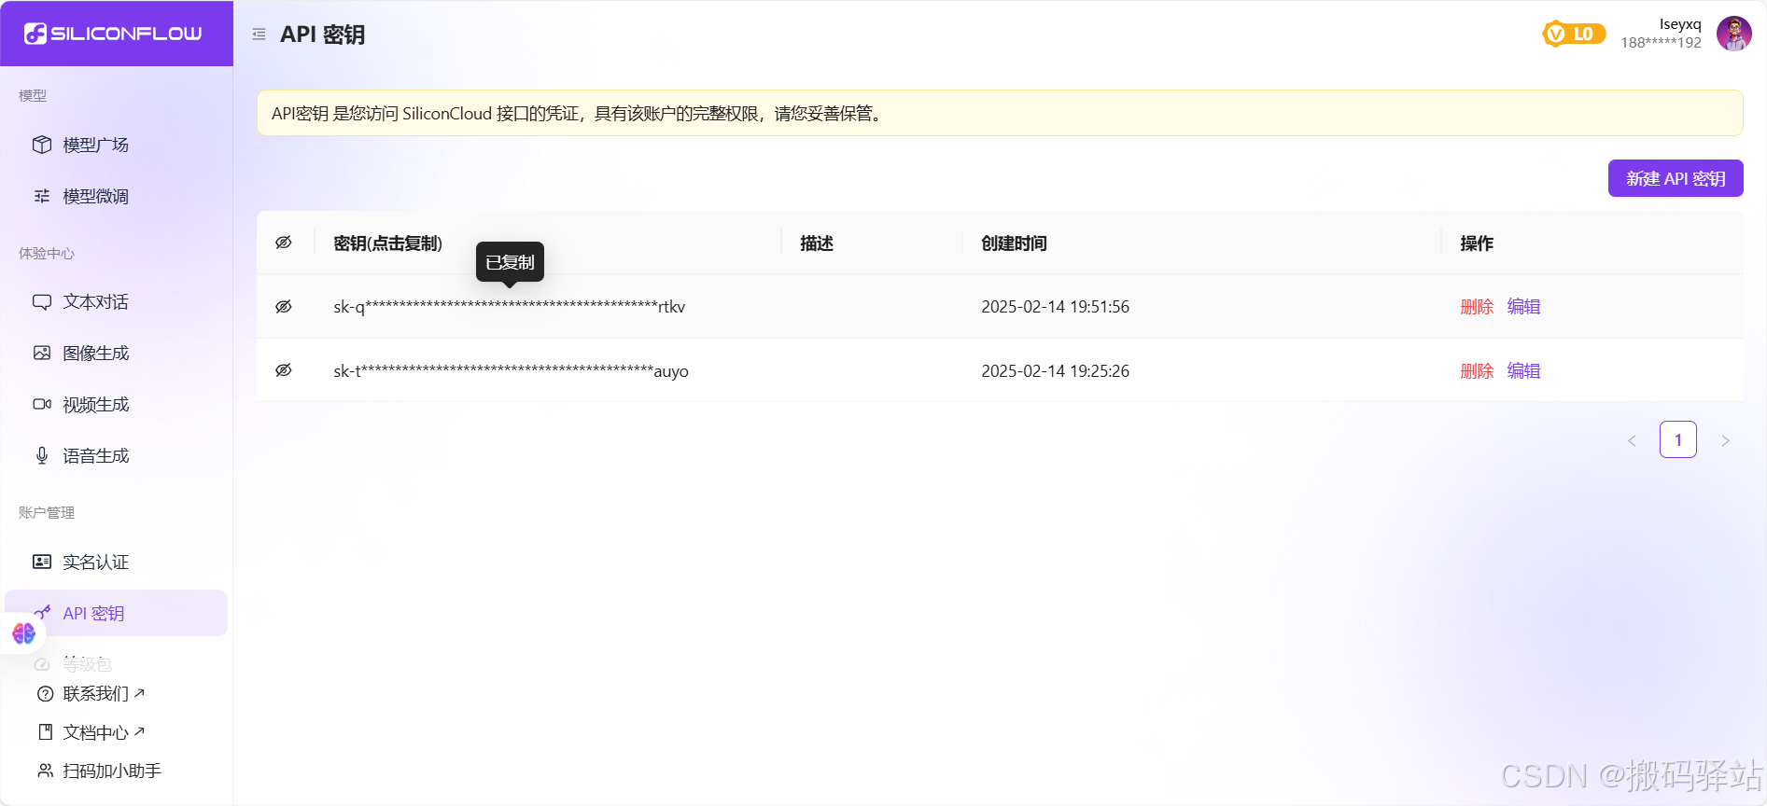Reveal the sk-t...auyo key
The height and width of the screenshot is (806, 1767).
(x=284, y=370)
